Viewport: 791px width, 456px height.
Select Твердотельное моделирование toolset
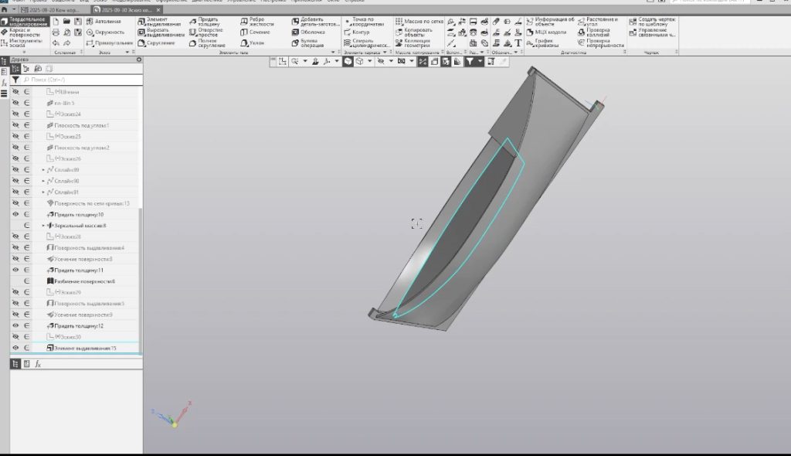click(24, 22)
